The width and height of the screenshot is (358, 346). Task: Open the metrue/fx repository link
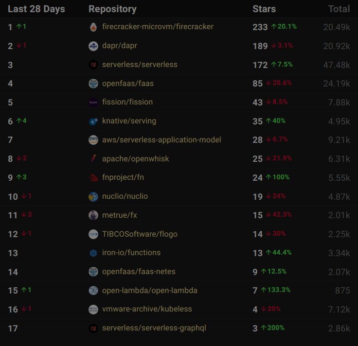coord(120,215)
